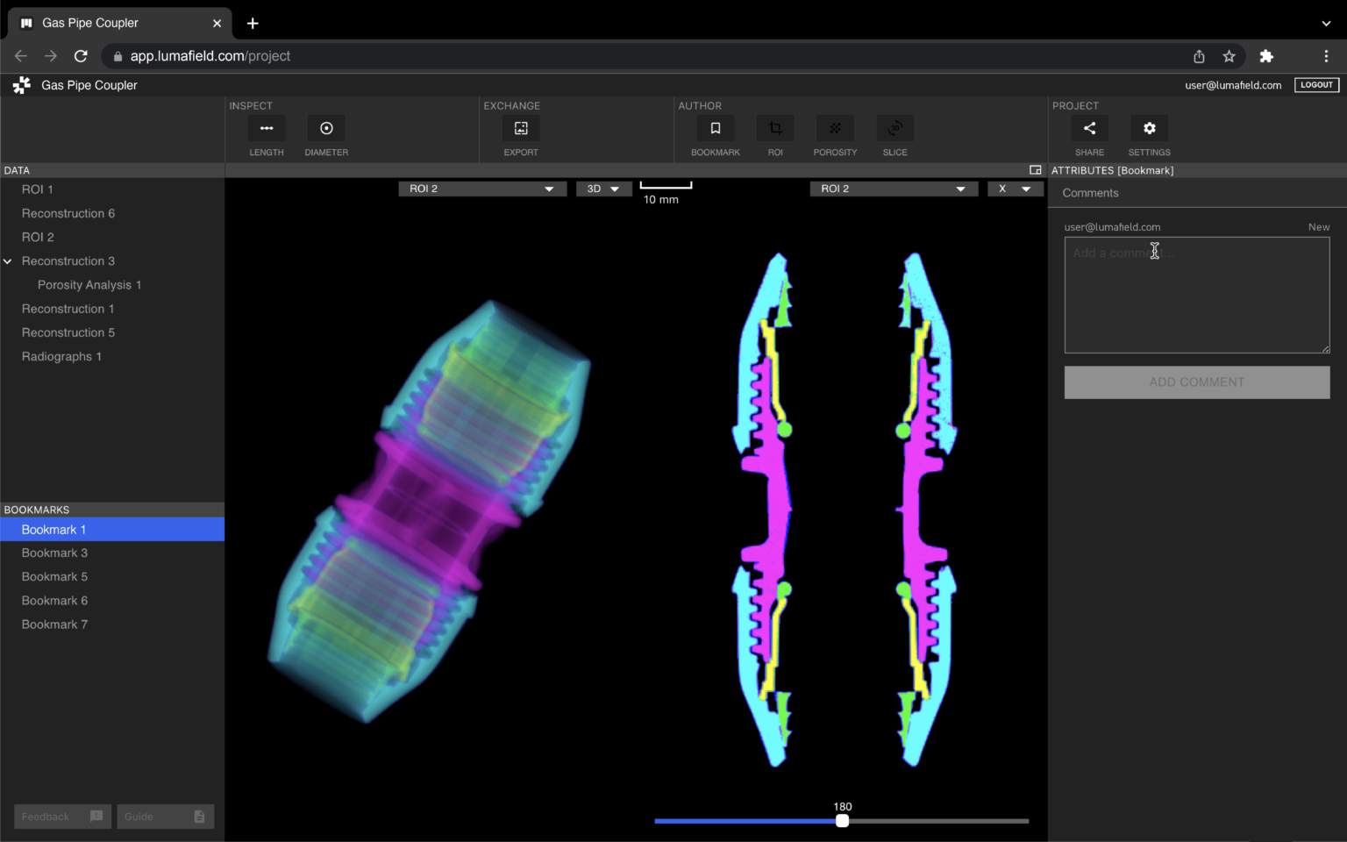Run the Porosity analysis tool
This screenshot has height=842, width=1347.
pyautogui.click(x=835, y=129)
